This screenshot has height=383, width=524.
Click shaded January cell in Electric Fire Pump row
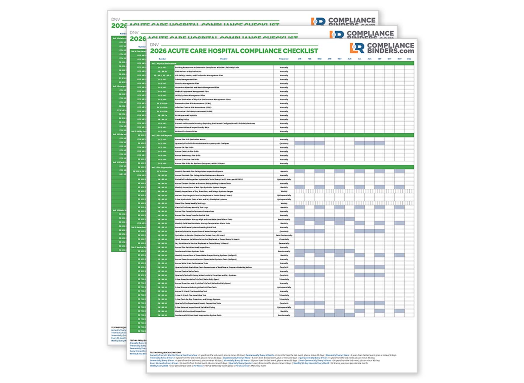[299, 207]
